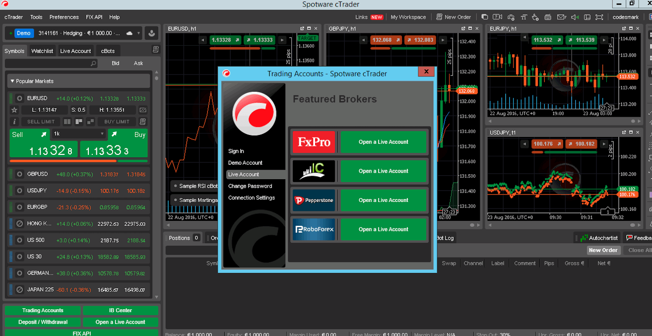Select Sign In in Trading Accounts dialog
652x336 pixels.
click(236, 151)
